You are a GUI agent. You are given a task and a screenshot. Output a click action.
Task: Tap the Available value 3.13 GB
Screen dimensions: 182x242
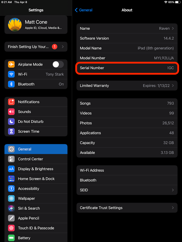click(167, 153)
